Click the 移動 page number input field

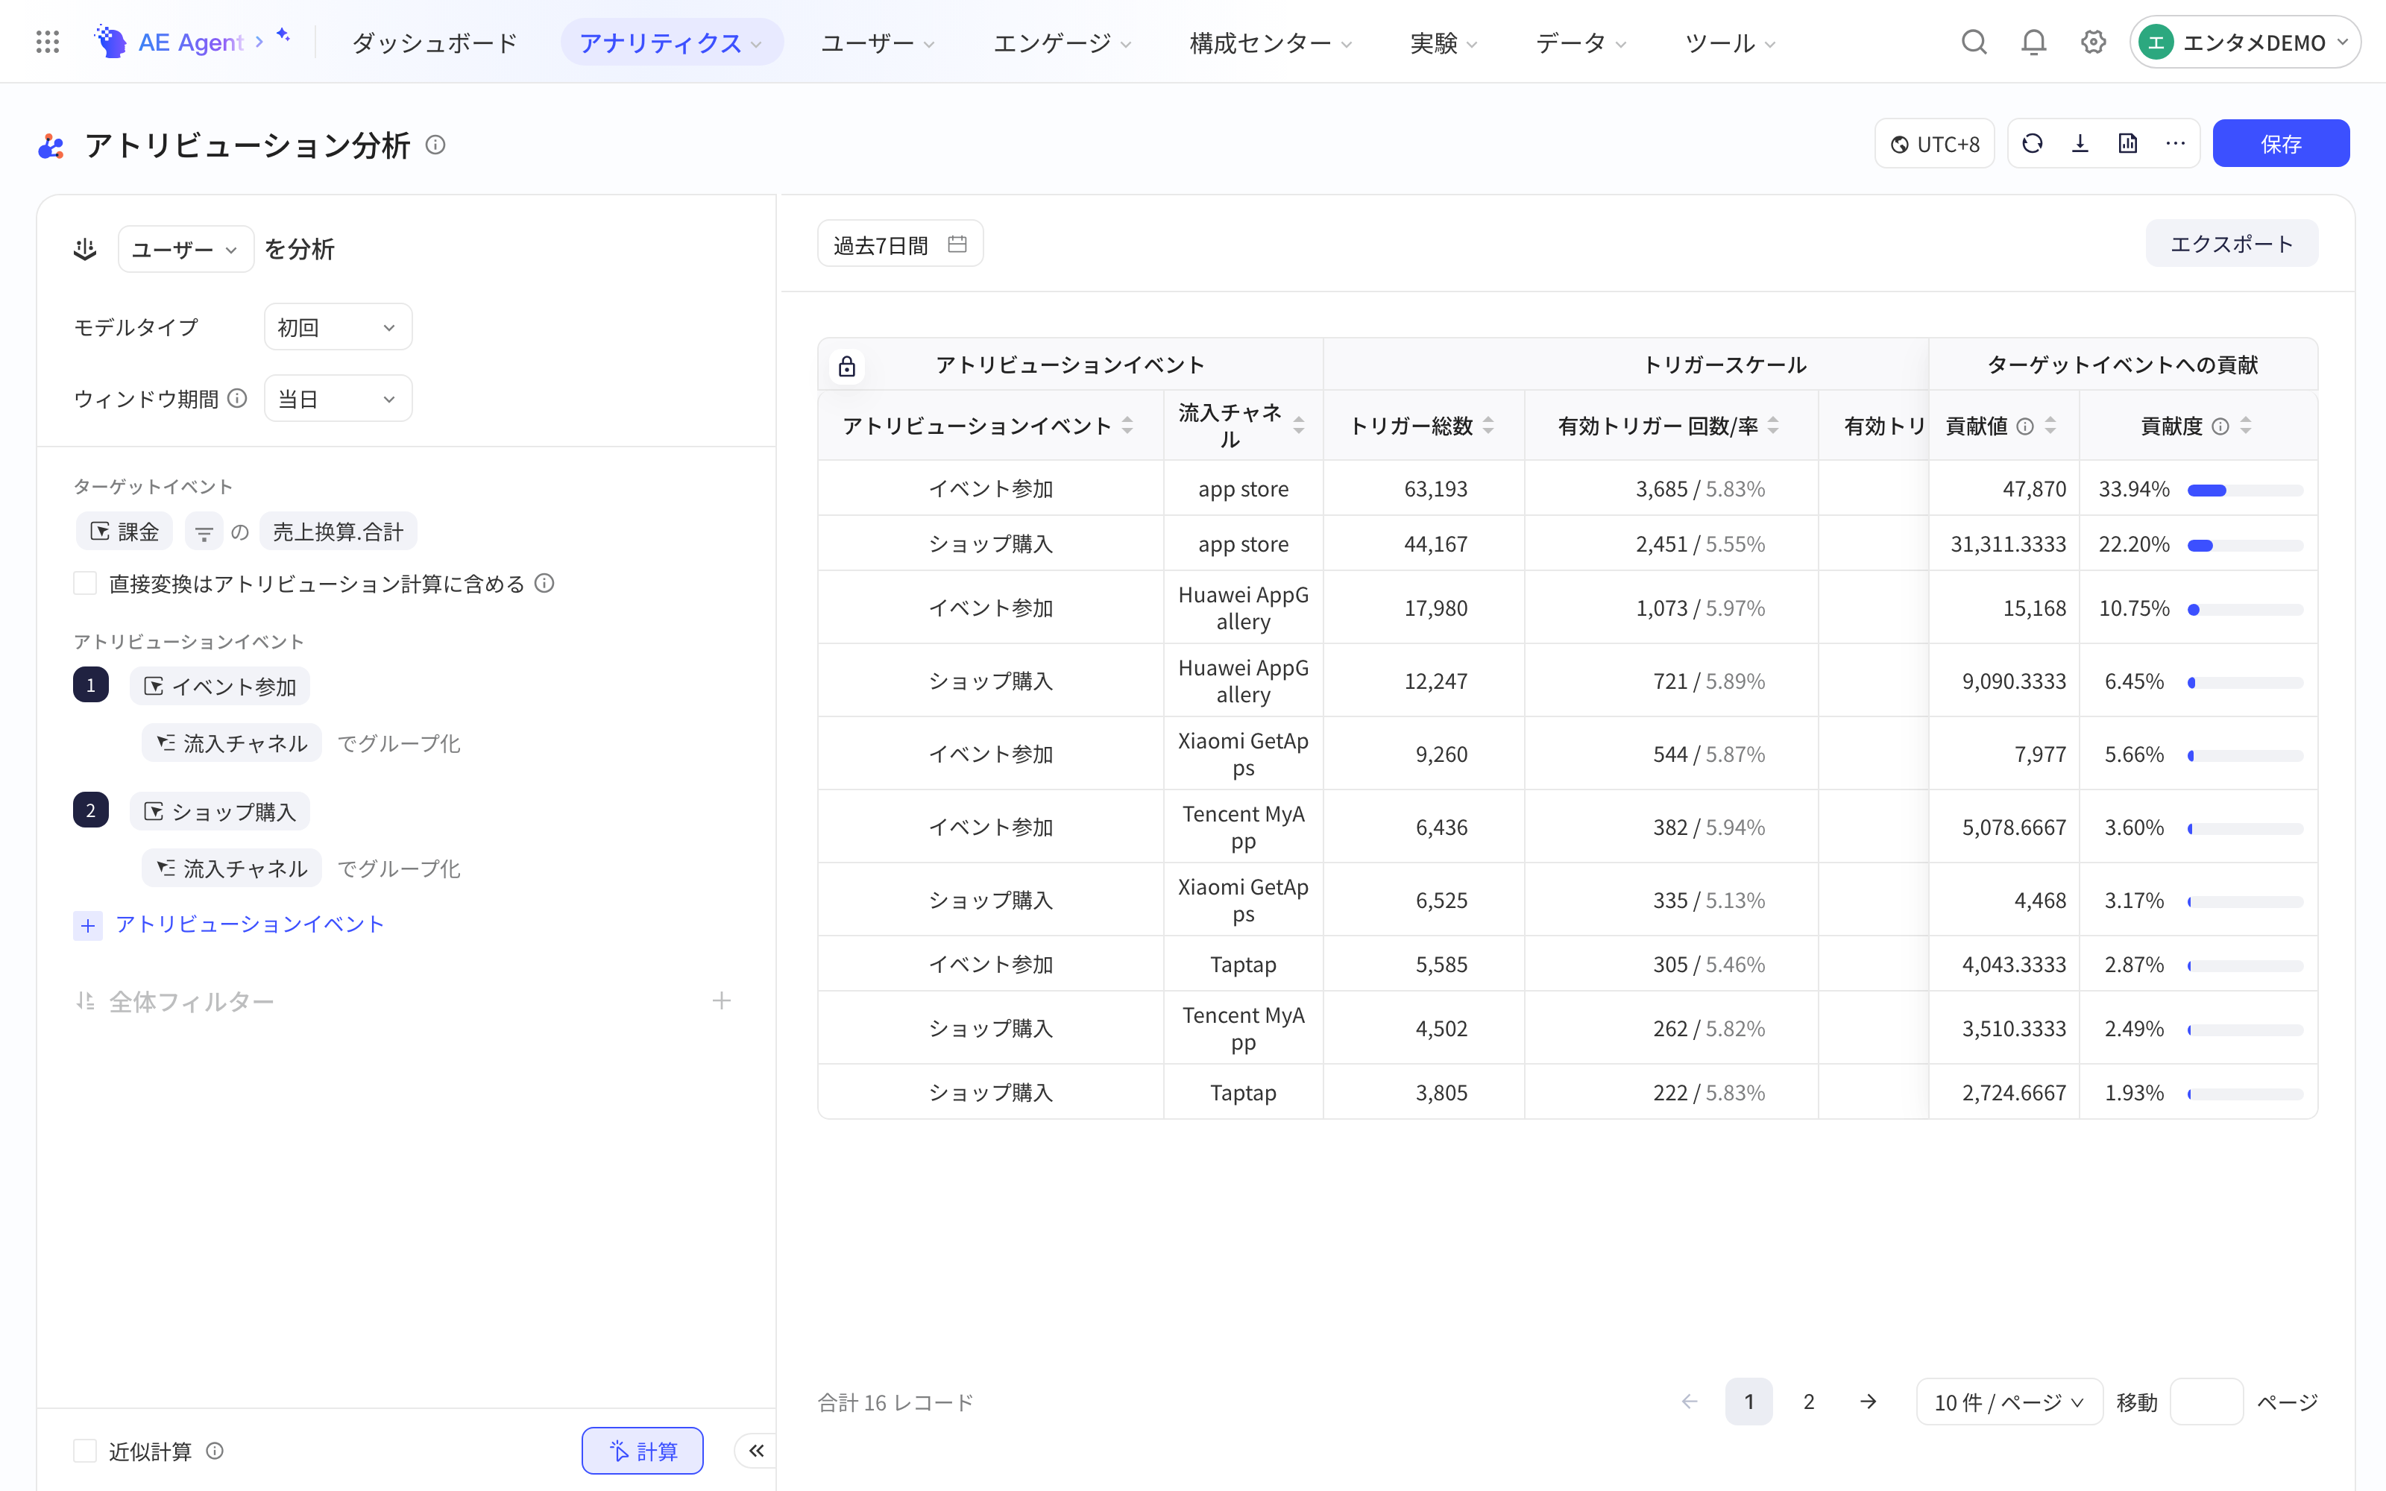pyautogui.click(x=2206, y=1402)
